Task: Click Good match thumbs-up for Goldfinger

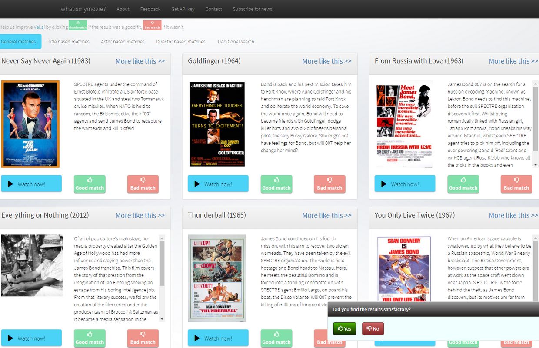Action: [276, 184]
